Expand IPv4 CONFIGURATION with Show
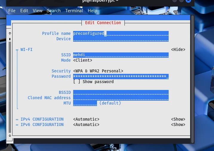 coord(178,119)
